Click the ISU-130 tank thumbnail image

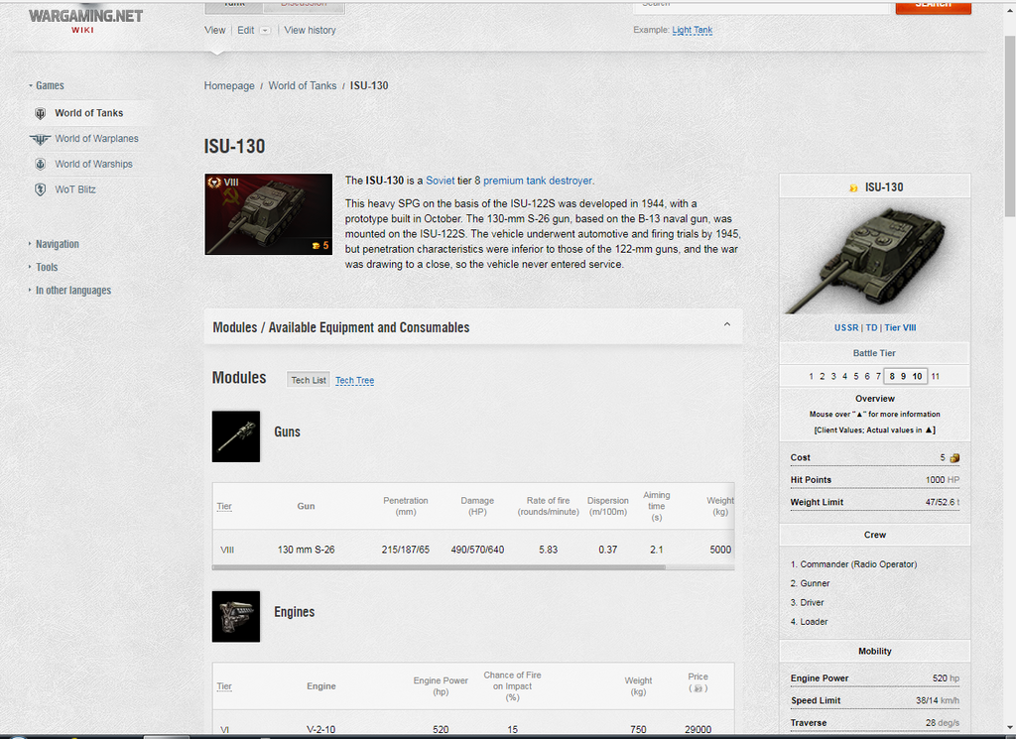(268, 214)
